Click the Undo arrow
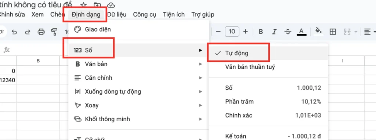376x140 pixels. tap(14, 32)
